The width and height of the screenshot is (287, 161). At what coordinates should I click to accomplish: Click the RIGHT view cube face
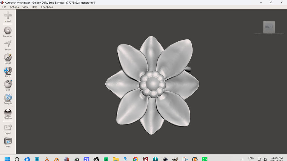269,27
